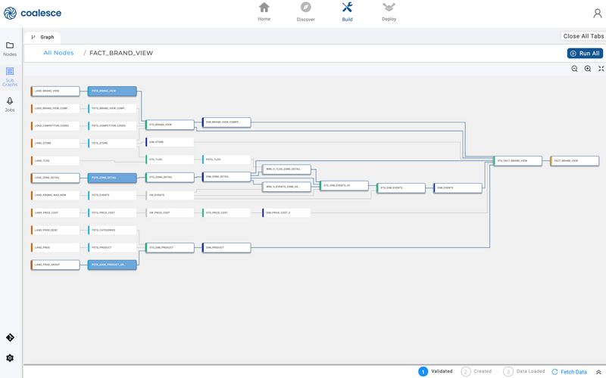Select the LAND_PROD_GROUP node
606x378 pixels.
(55, 265)
